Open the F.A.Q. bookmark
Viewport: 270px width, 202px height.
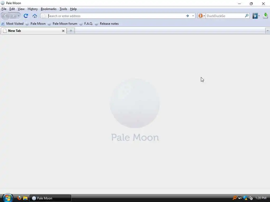pos(86,24)
